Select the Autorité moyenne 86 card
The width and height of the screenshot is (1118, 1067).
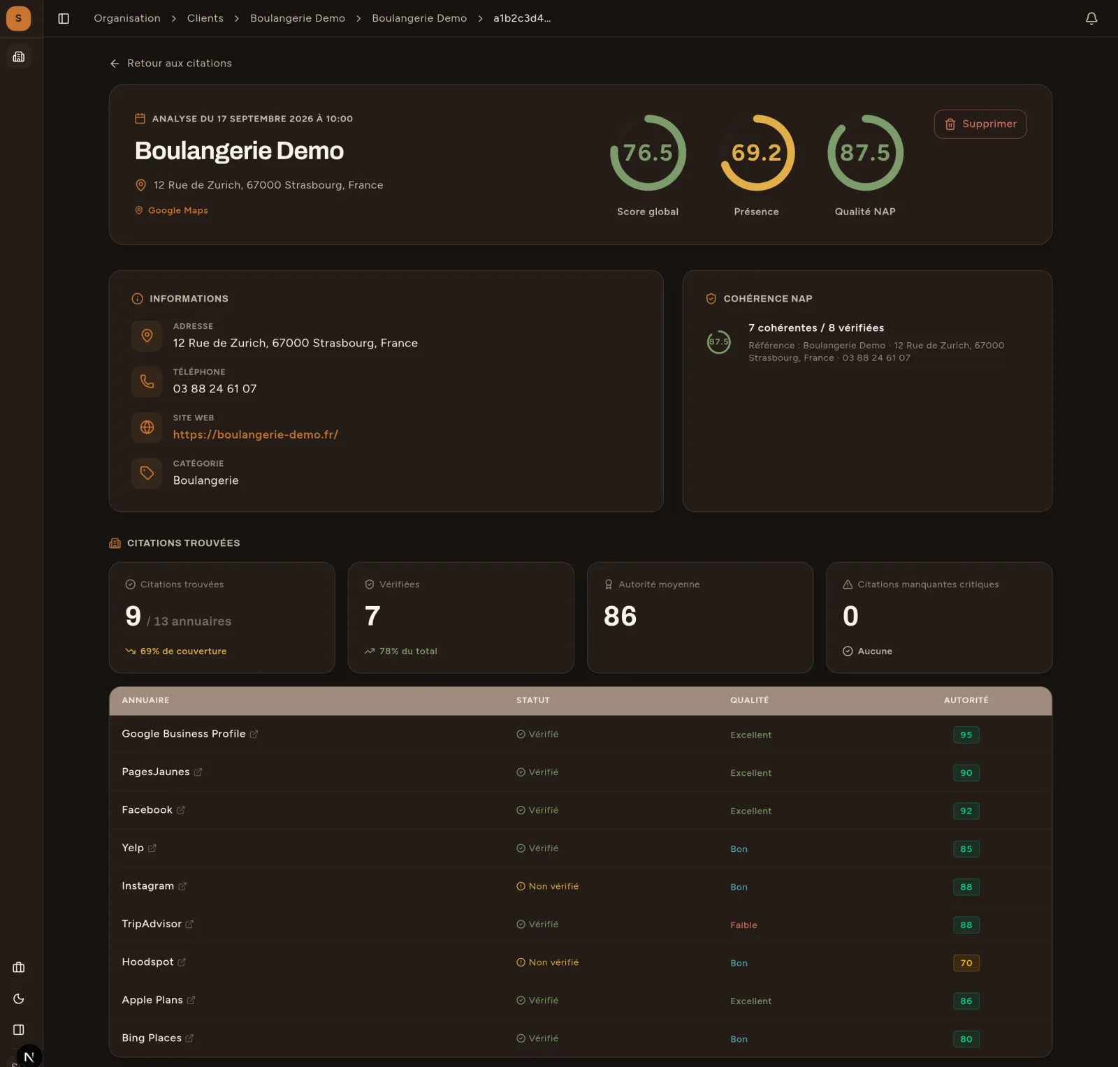coord(700,618)
